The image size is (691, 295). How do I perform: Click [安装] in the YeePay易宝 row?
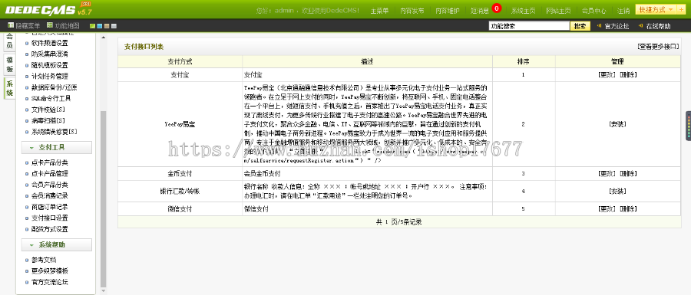point(617,124)
